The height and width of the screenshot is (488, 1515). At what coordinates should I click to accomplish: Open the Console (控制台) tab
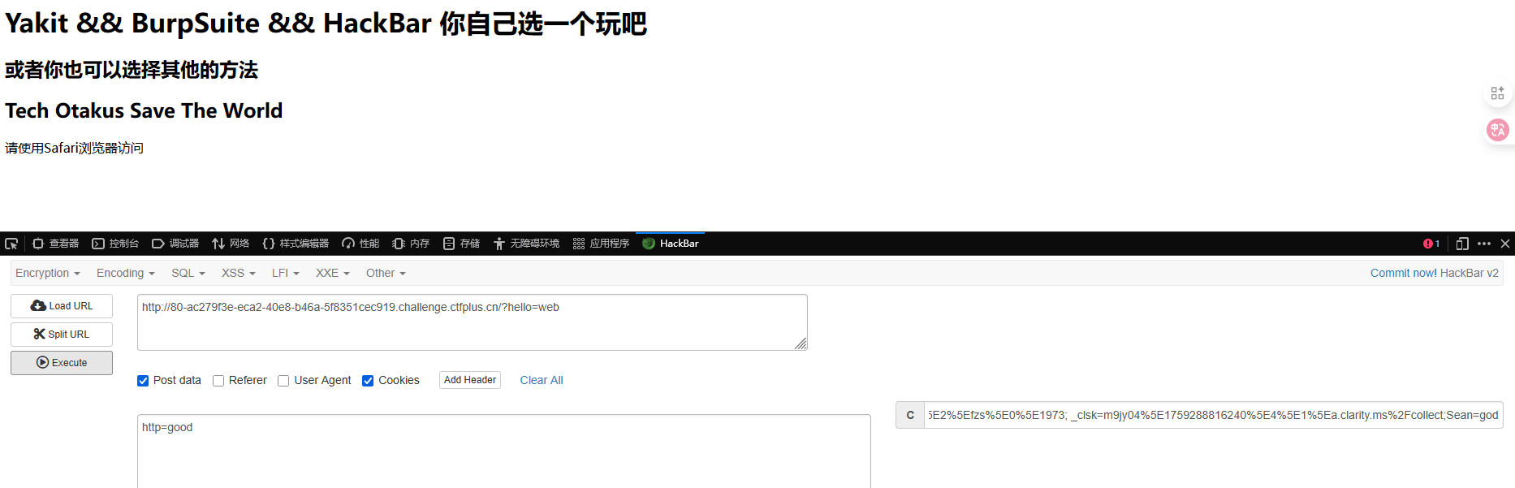coord(115,244)
